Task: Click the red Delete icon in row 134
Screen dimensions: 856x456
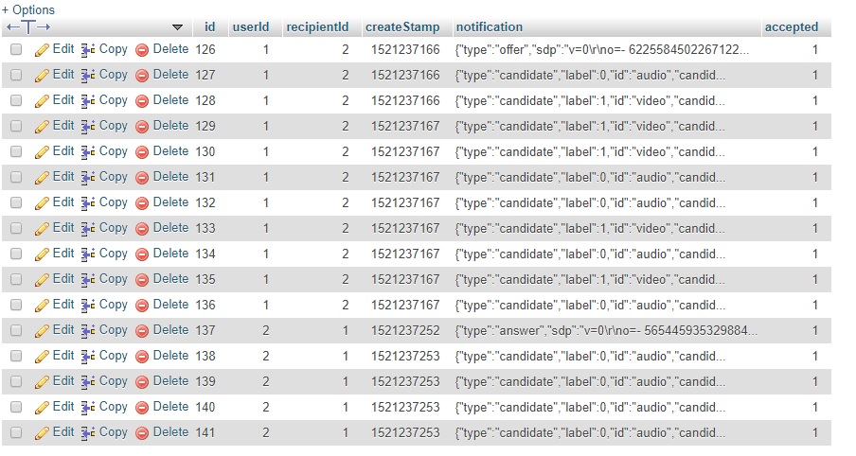Action: pos(142,254)
